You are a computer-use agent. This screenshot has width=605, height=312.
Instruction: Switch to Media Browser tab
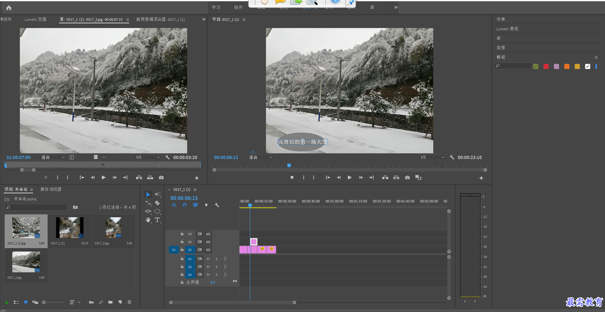click(51, 189)
